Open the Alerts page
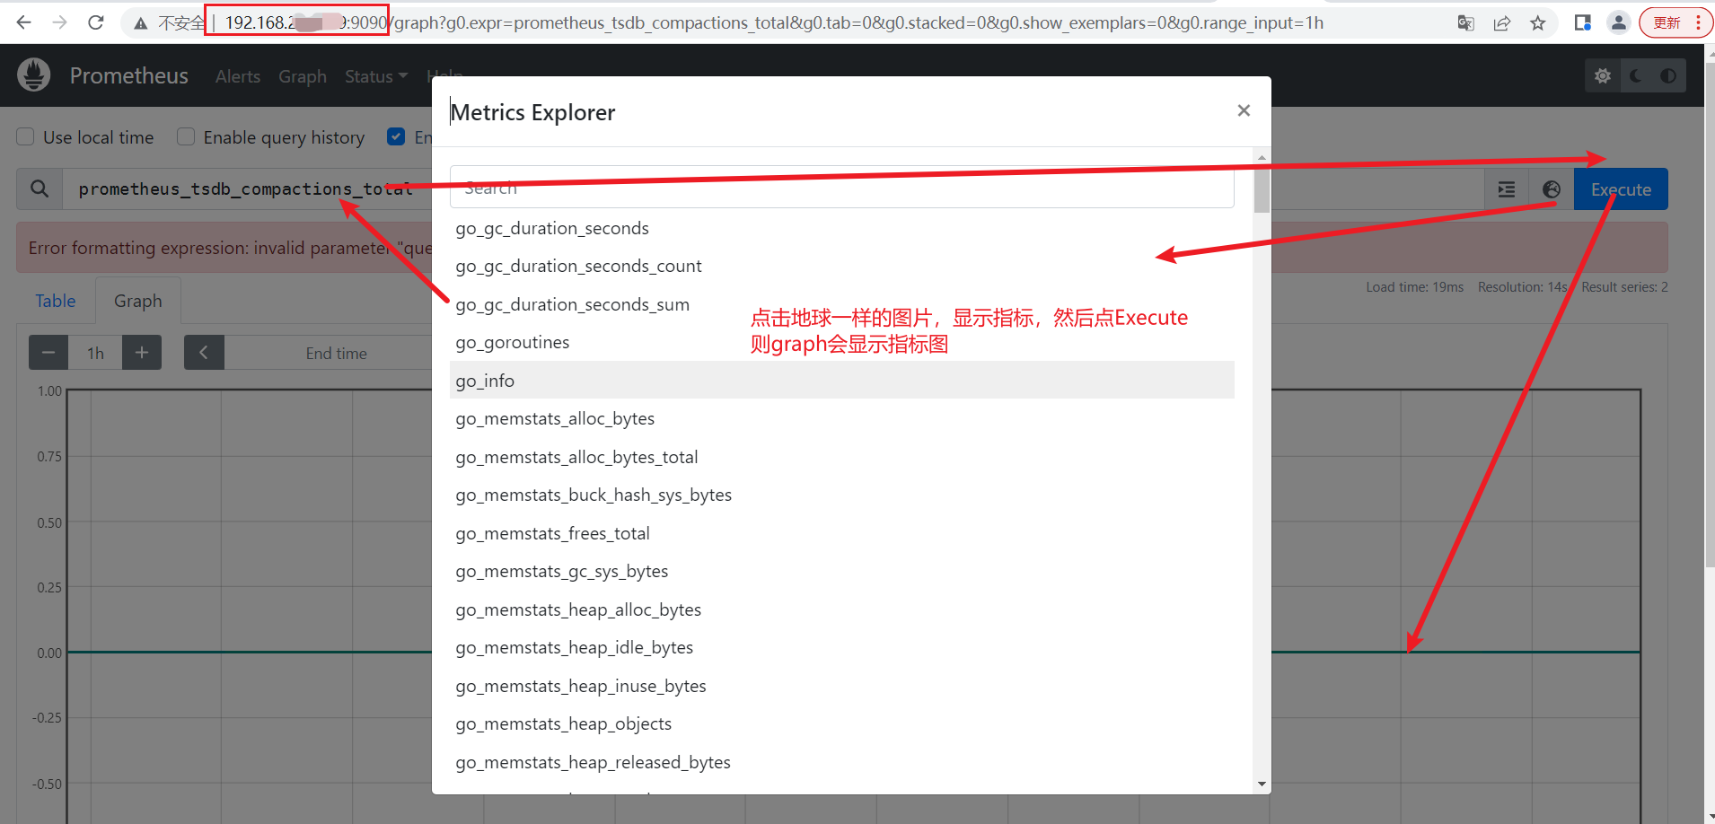Viewport: 1715px width, 824px height. tap(238, 76)
